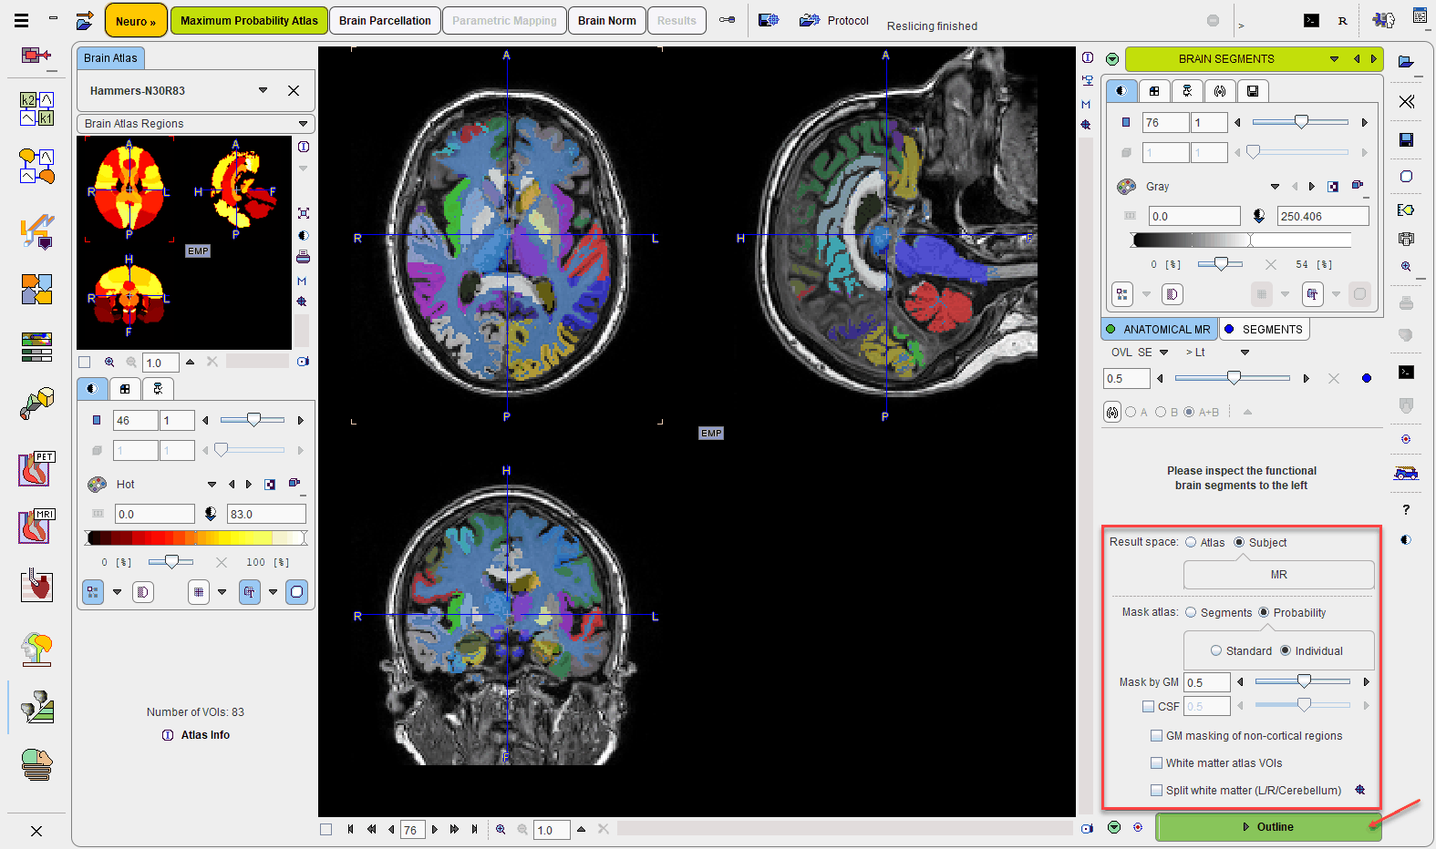
Task: Choose Probability mask atlas option
Action: pos(1264,612)
